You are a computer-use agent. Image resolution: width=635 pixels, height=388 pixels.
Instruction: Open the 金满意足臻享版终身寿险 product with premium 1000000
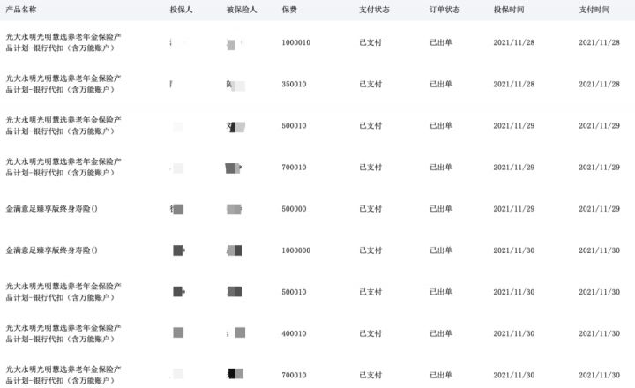pos(51,250)
